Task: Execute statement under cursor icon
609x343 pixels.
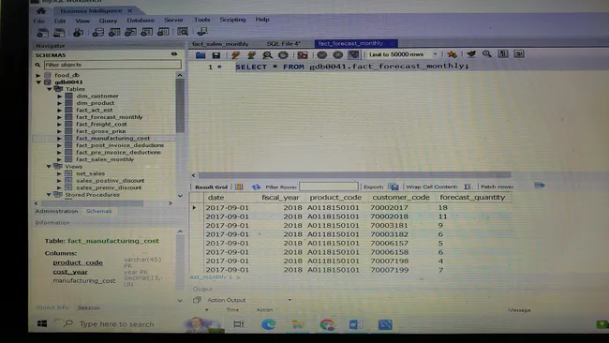Action: [x=251, y=55]
